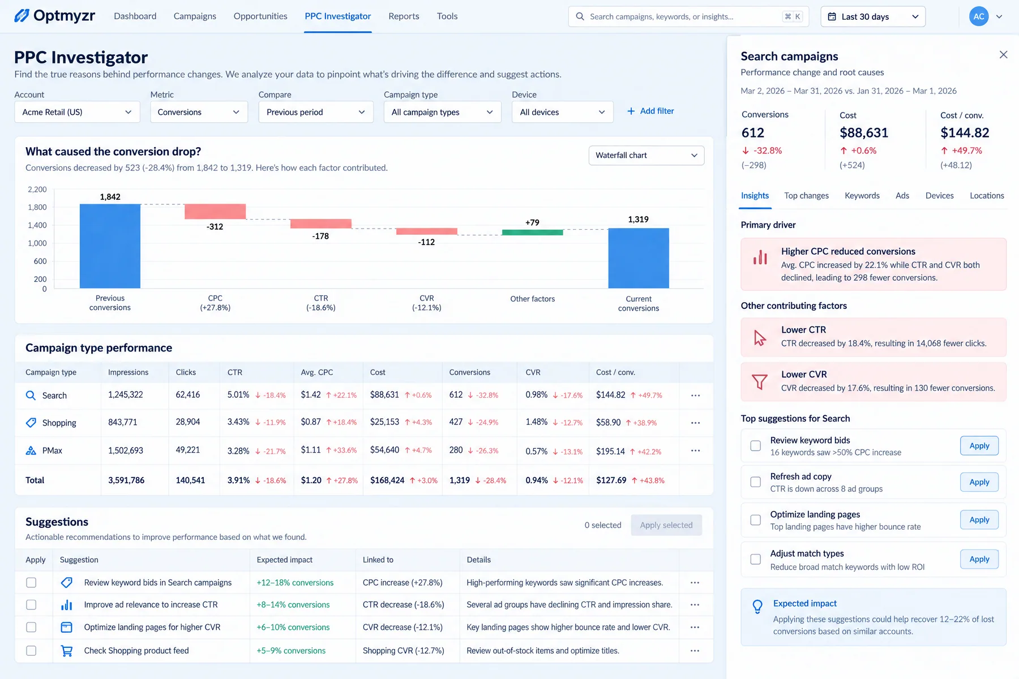Open the Reports nav item
The height and width of the screenshot is (679, 1019).
click(404, 16)
